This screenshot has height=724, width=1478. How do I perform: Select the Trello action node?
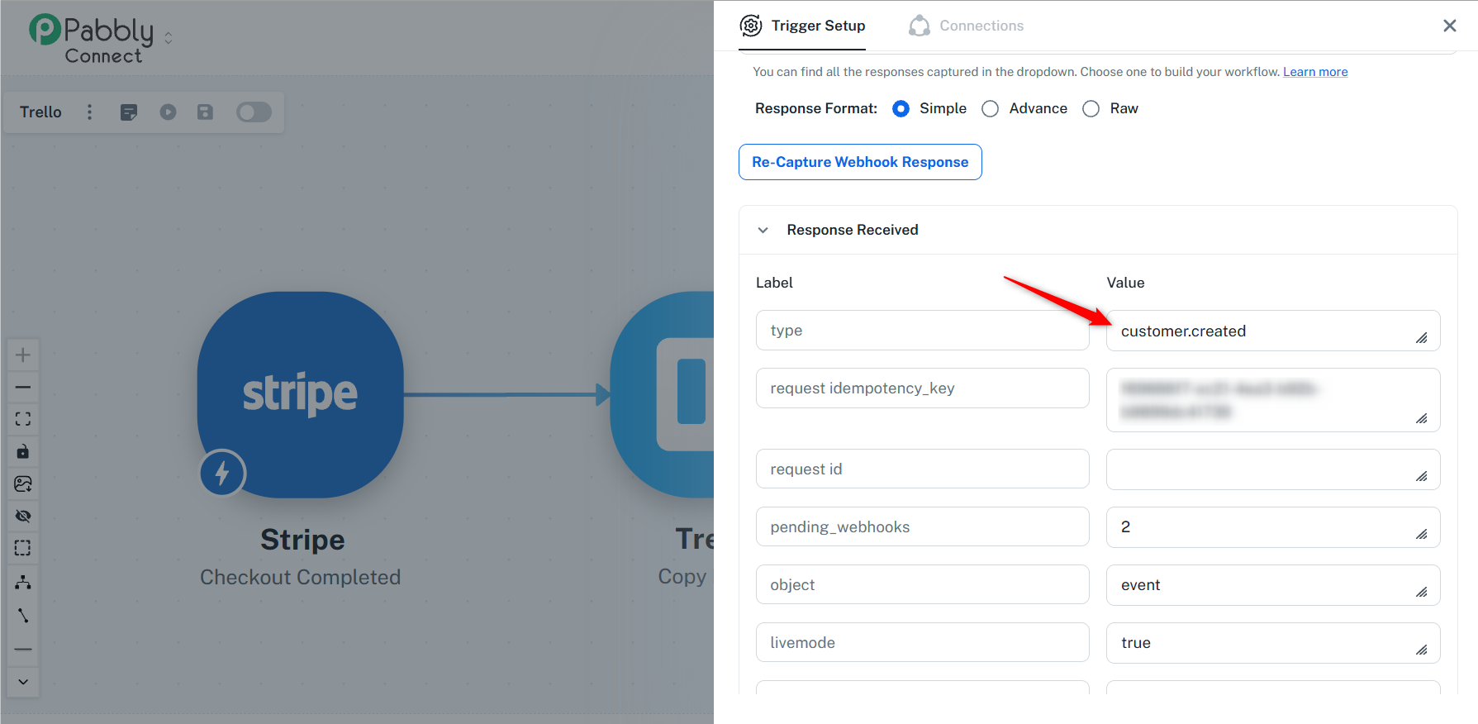pos(662,394)
